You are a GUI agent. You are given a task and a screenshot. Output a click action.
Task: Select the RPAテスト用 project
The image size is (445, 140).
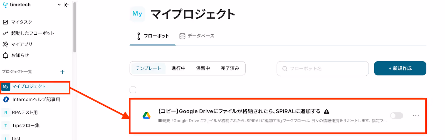click(x=25, y=113)
